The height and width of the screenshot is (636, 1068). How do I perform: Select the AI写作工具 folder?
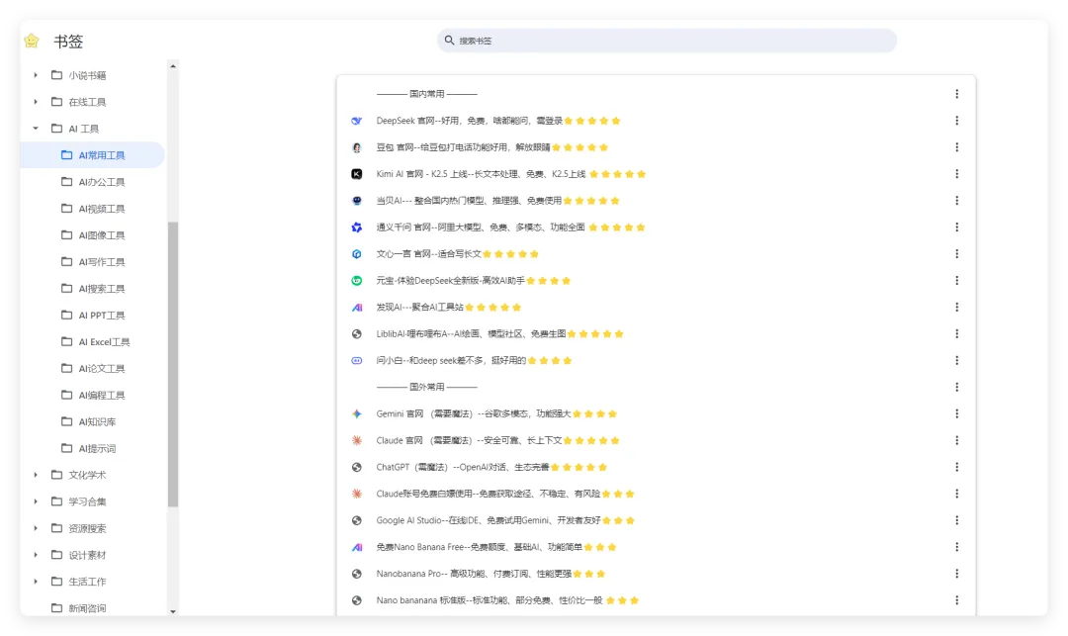[x=93, y=261]
